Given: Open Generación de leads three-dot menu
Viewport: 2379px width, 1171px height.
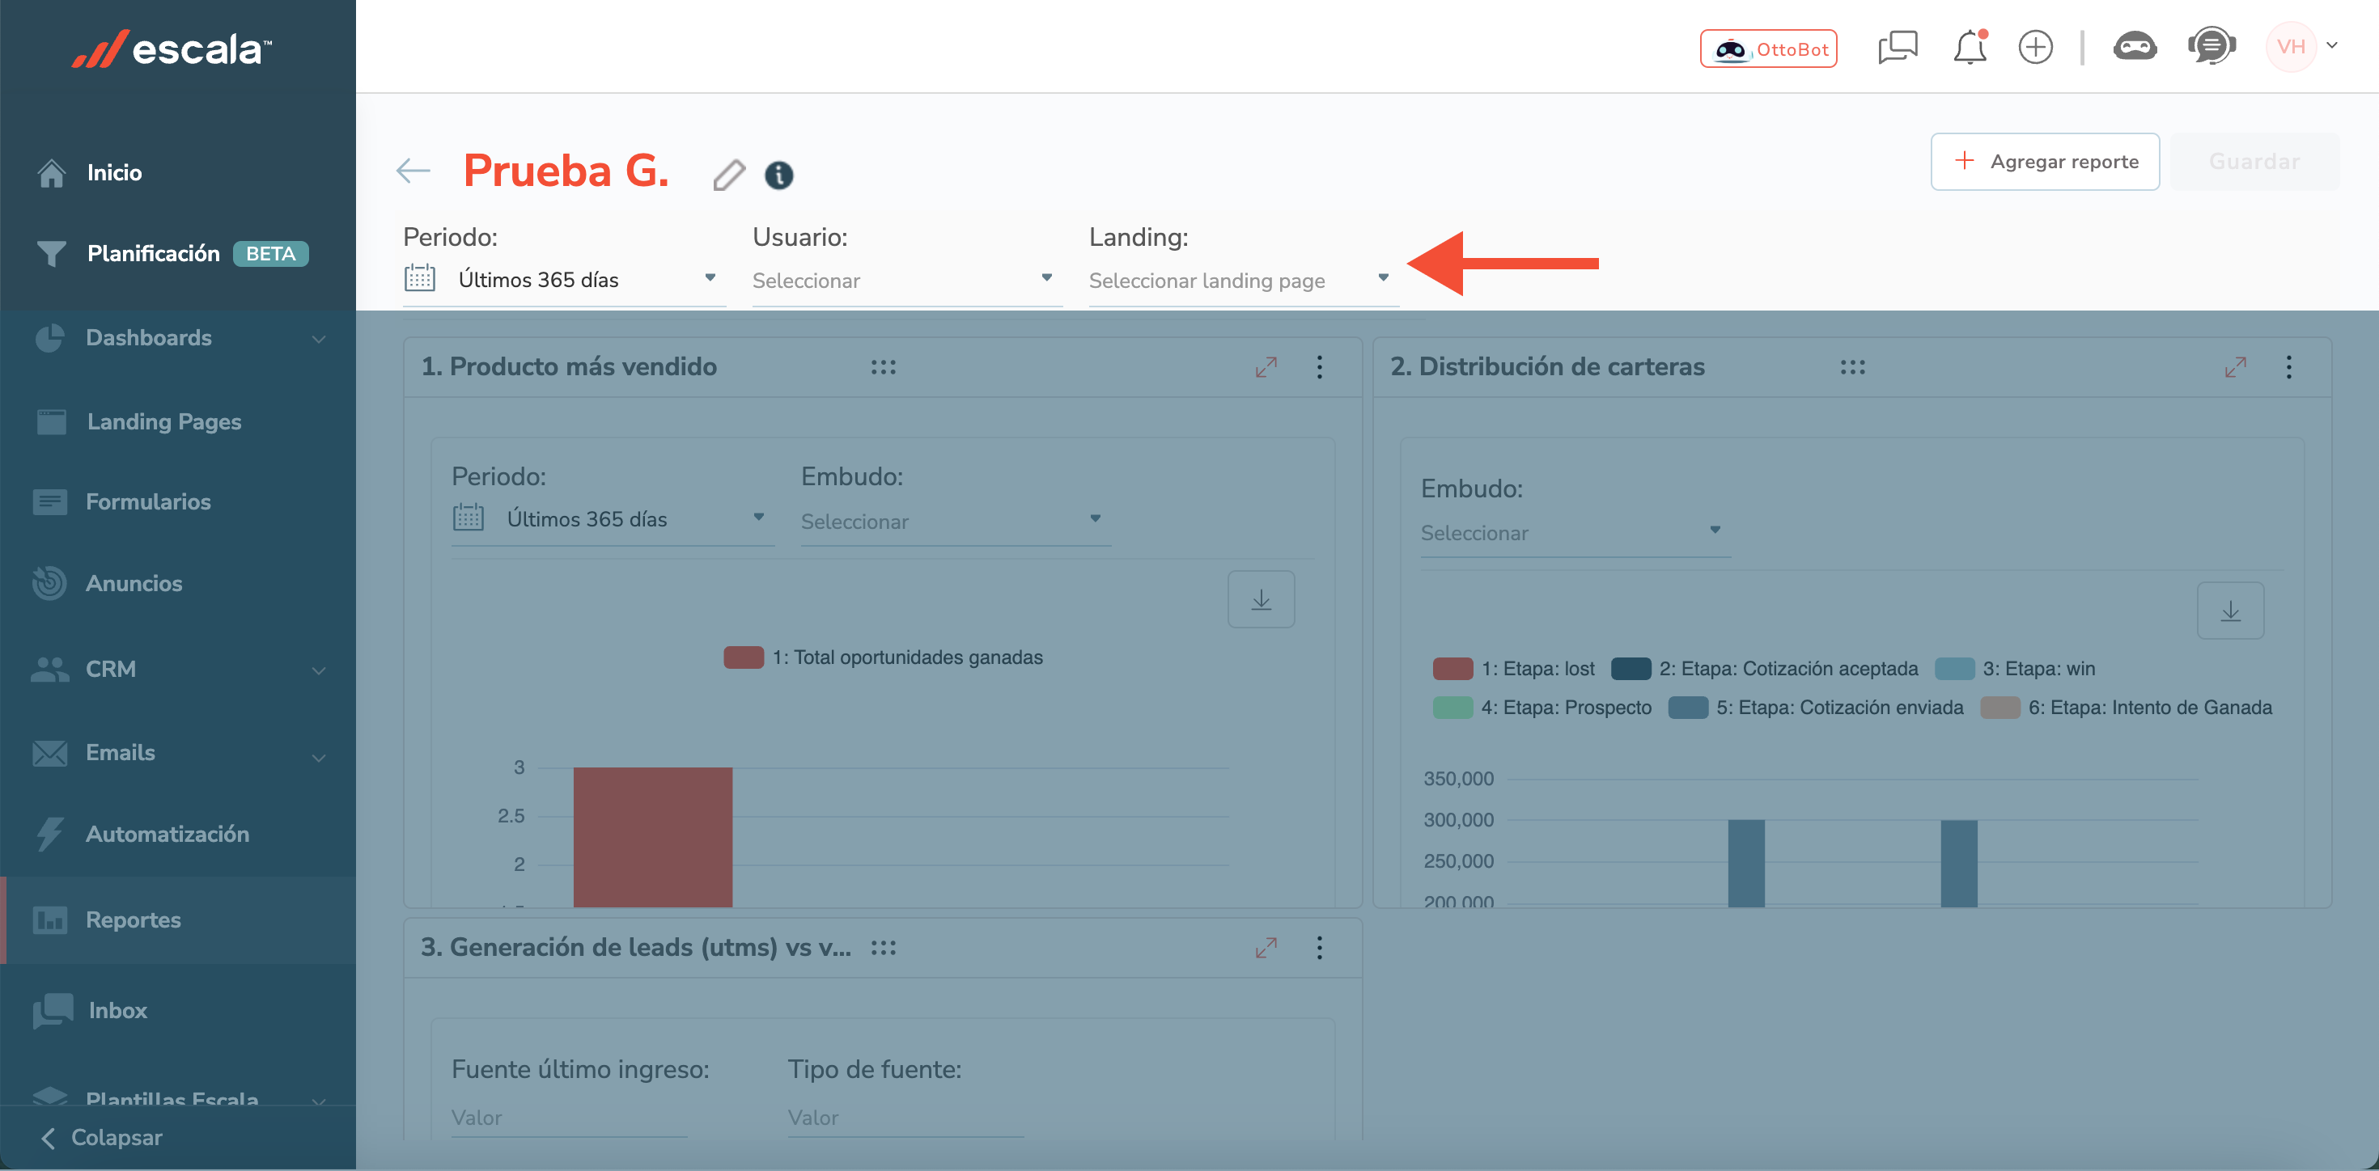Looking at the screenshot, I should click(x=1319, y=948).
